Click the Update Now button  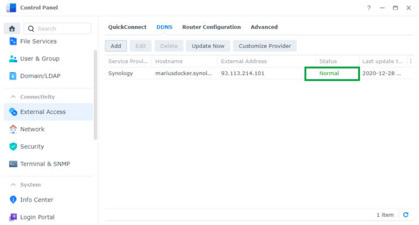click(208, 46)
